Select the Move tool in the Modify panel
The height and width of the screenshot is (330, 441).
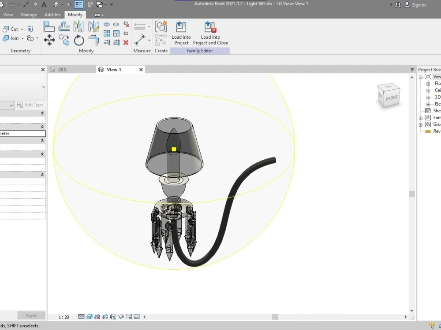49,40
